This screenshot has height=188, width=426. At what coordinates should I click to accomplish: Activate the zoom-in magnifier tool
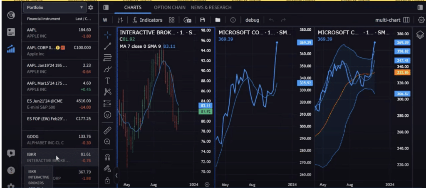coord(108,142)
